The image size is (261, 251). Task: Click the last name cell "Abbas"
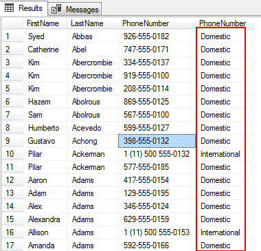pyautogui.click(x=93, y=36)
